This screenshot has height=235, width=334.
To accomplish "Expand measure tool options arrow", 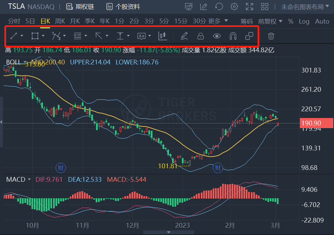I will point(128,36).
